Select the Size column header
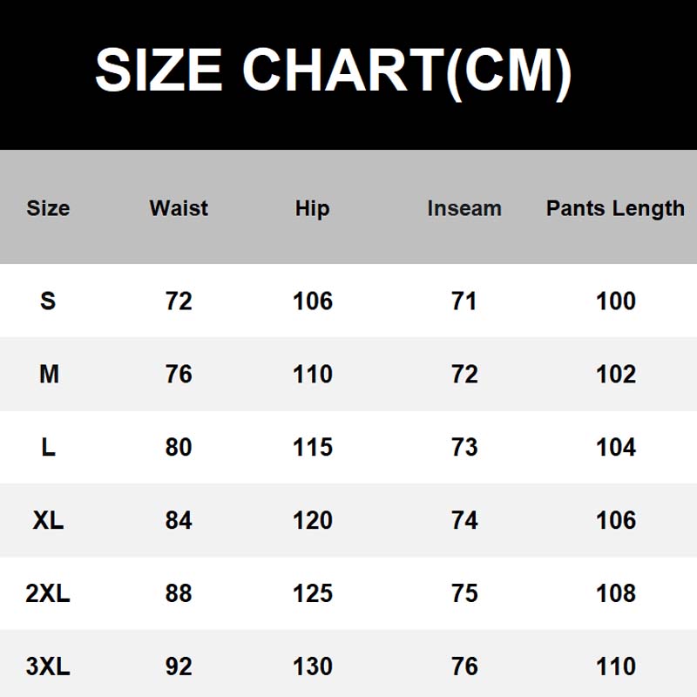 (x=48, y=208)
